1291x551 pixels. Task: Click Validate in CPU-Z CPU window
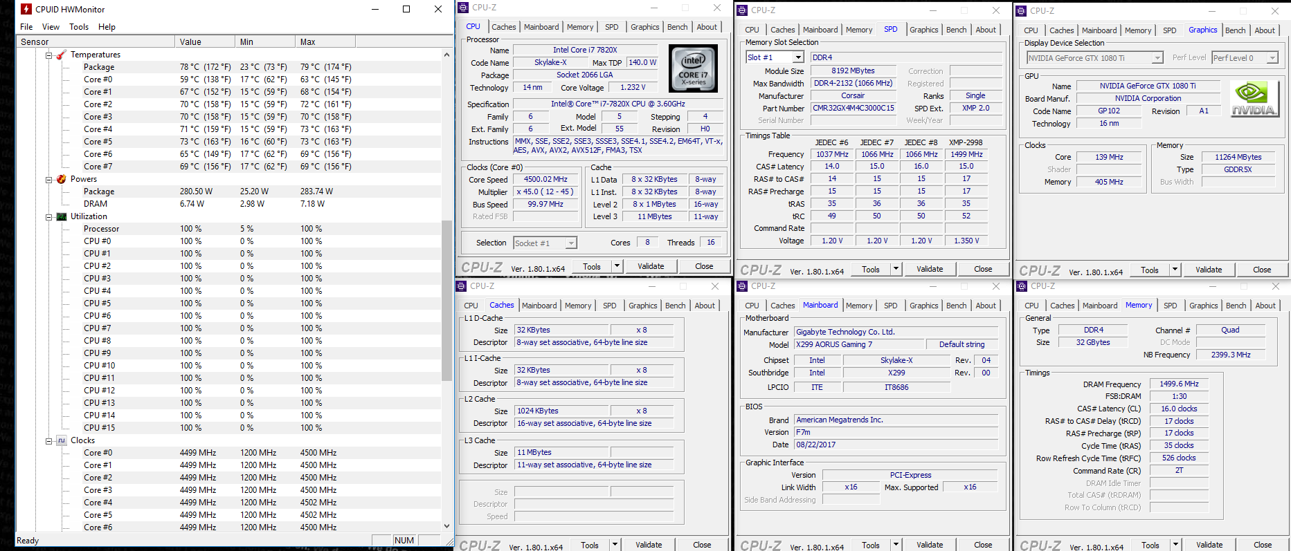(x=651, y=266)
